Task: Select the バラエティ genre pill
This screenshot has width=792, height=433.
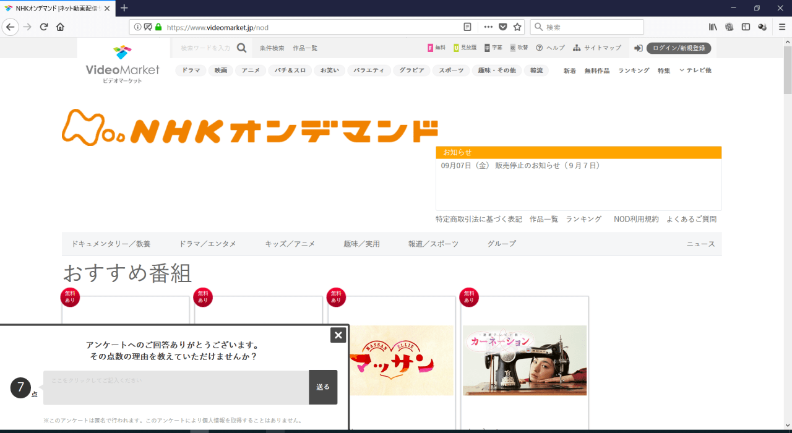Action: click(x=369, y=71)
